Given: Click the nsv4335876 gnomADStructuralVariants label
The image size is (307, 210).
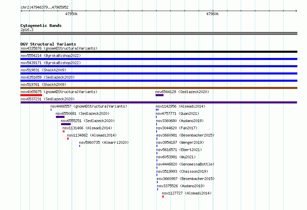Looking at the screenshot, I should [59, 48].
